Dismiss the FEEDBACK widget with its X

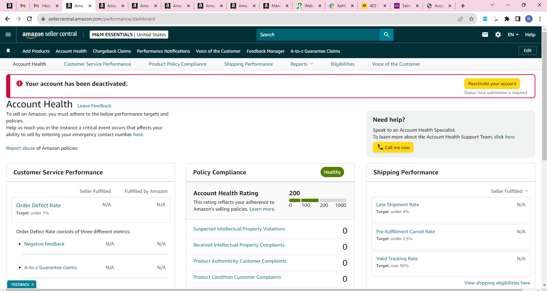[x=33, y=285]
